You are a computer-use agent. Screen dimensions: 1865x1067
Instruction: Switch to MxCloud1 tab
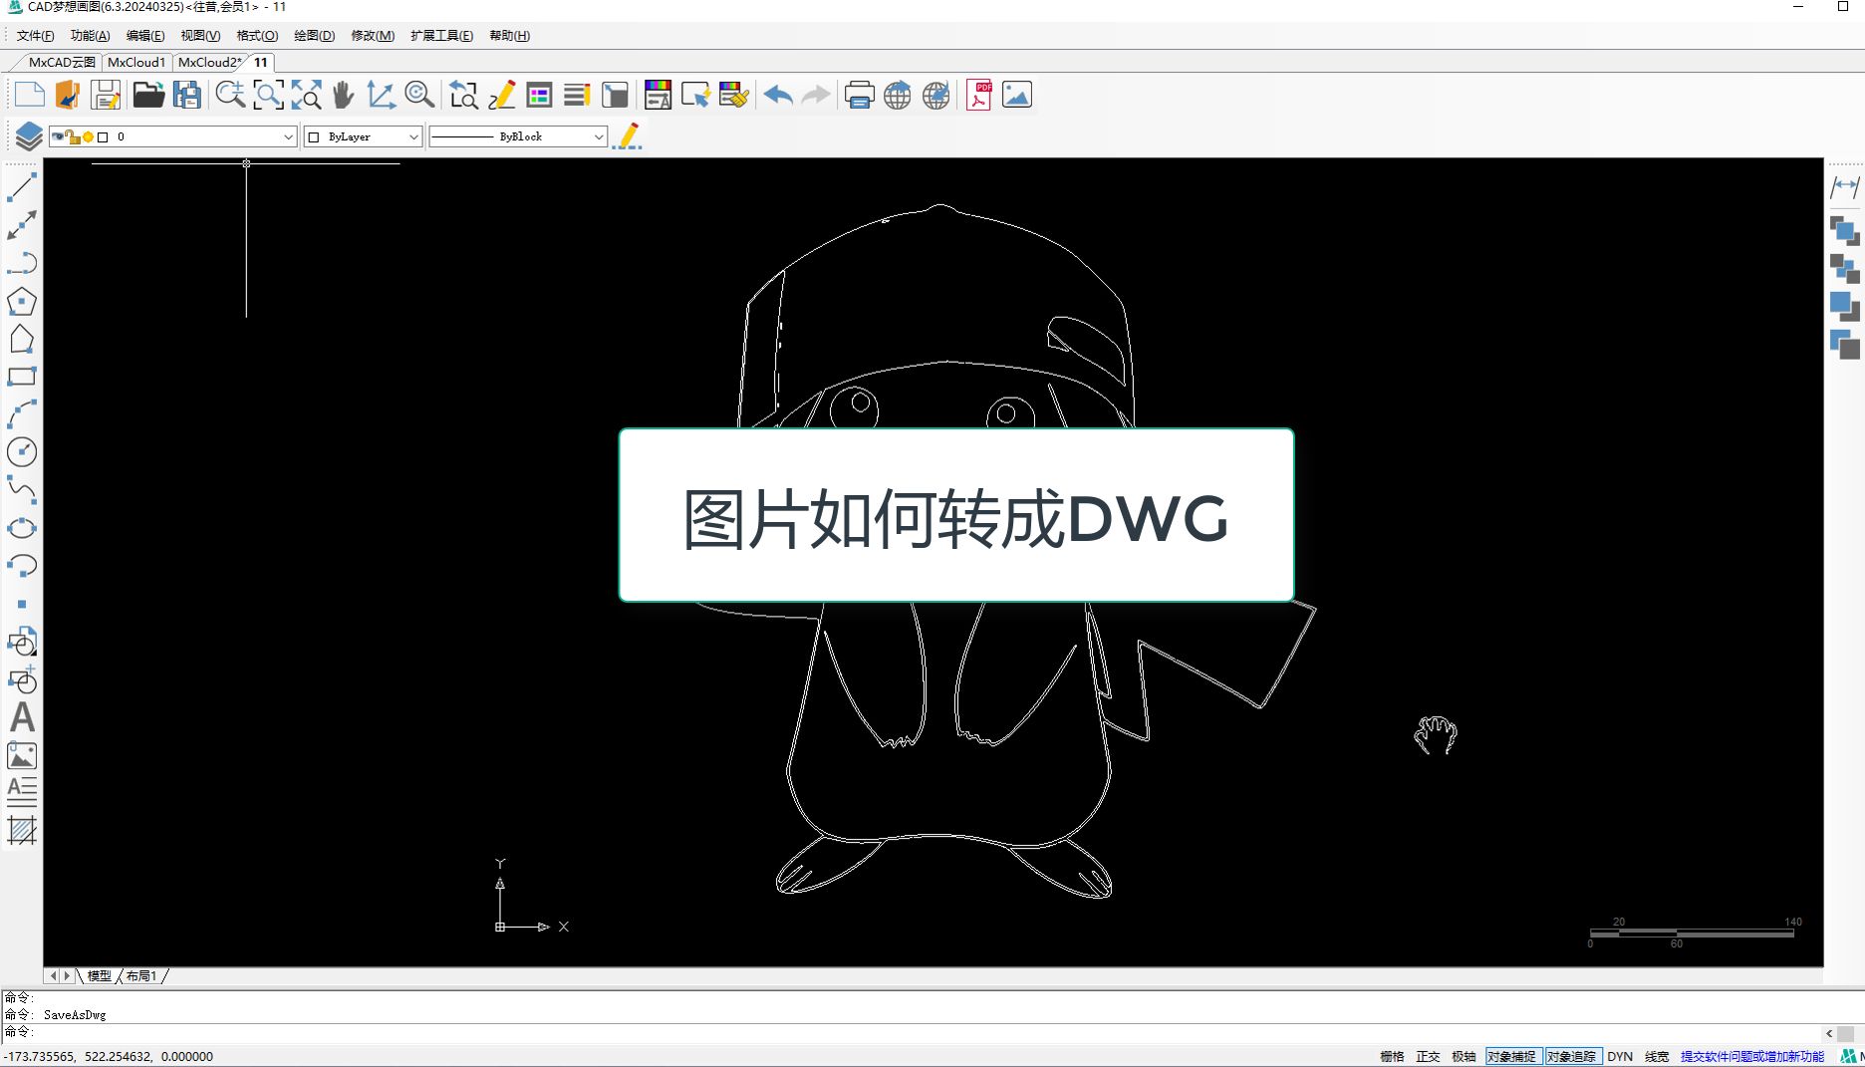(136, 62)
